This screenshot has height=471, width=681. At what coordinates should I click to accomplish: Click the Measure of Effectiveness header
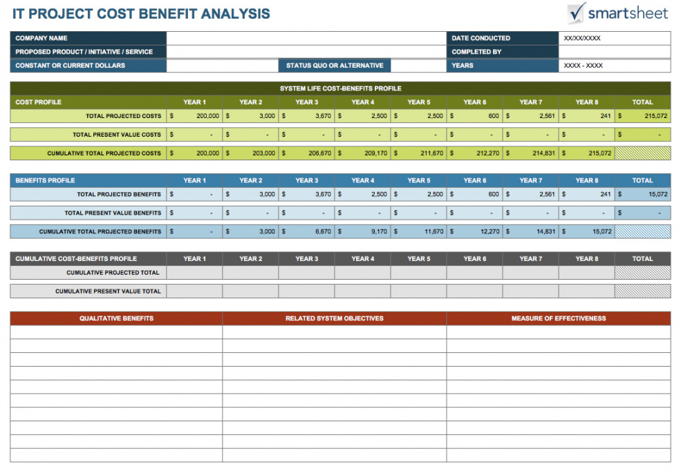click(559, 318)
